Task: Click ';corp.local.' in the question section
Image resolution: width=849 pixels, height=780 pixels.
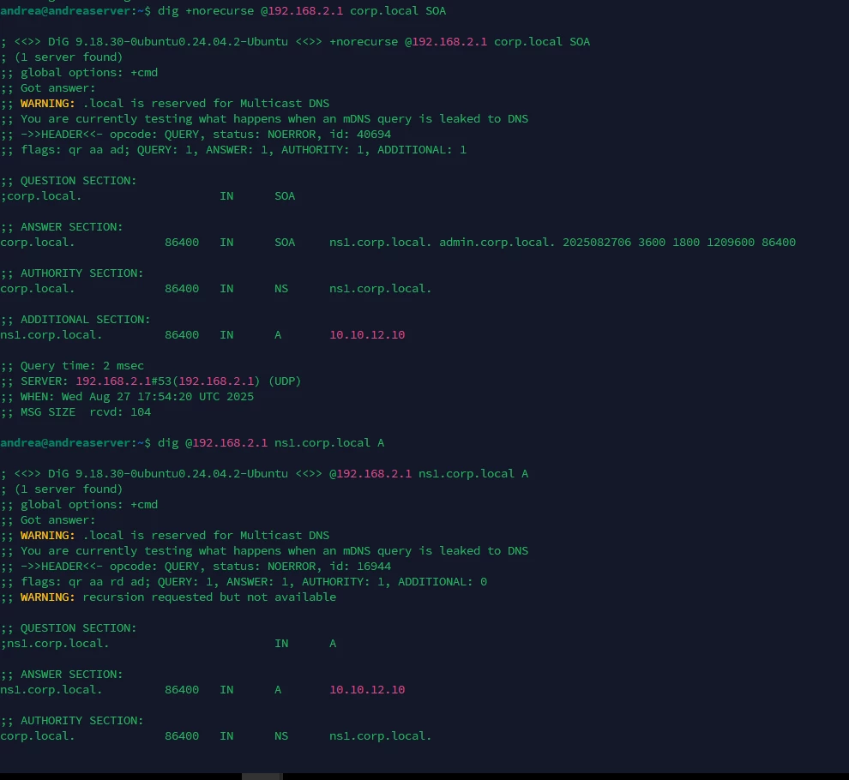Action: click(x=41, y=196)
